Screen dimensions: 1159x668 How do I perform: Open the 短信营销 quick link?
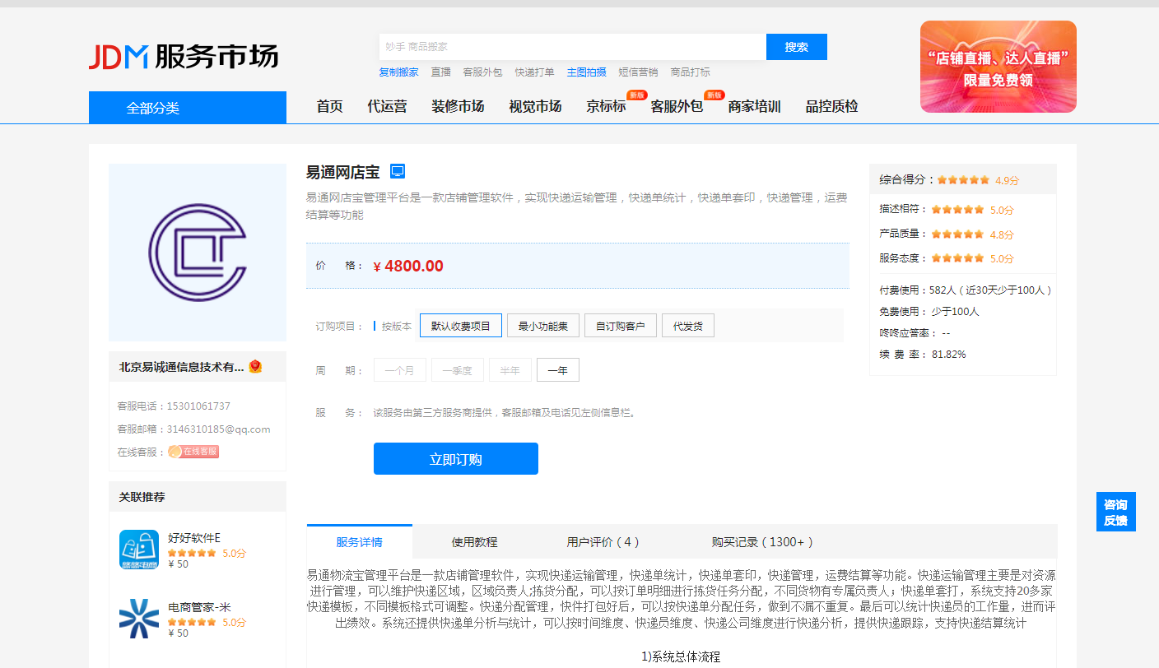point(639,72)
